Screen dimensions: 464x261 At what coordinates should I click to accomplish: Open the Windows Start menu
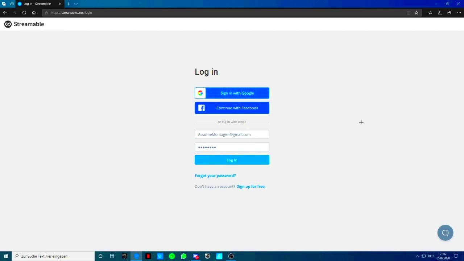(6, 256)
